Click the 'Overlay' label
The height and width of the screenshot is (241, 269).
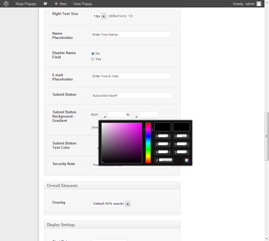pyautogui.click(x=59, y=202)
